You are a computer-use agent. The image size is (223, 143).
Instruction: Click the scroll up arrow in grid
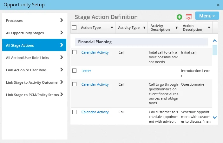pyautogui.click(x=215, y=41)
